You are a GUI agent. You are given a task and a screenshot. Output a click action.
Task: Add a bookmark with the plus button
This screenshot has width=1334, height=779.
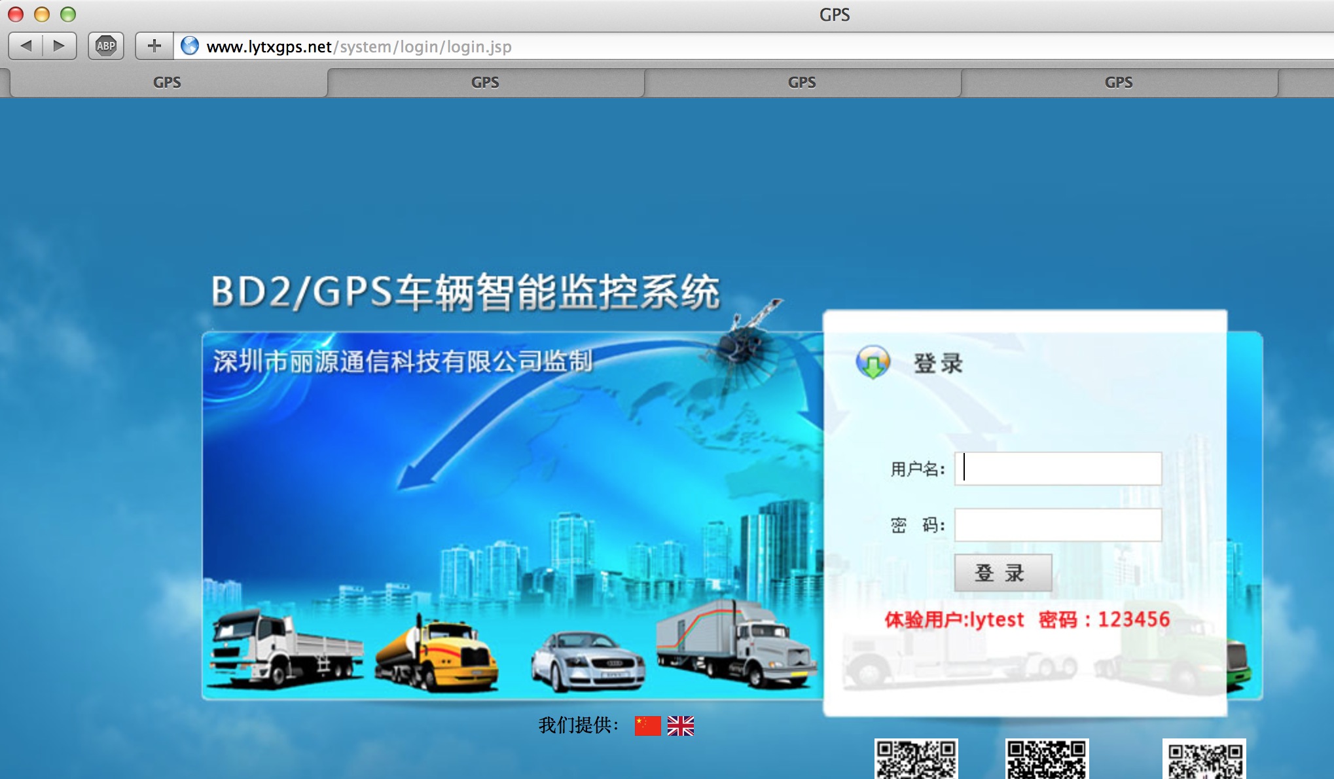tap(154, 46)
